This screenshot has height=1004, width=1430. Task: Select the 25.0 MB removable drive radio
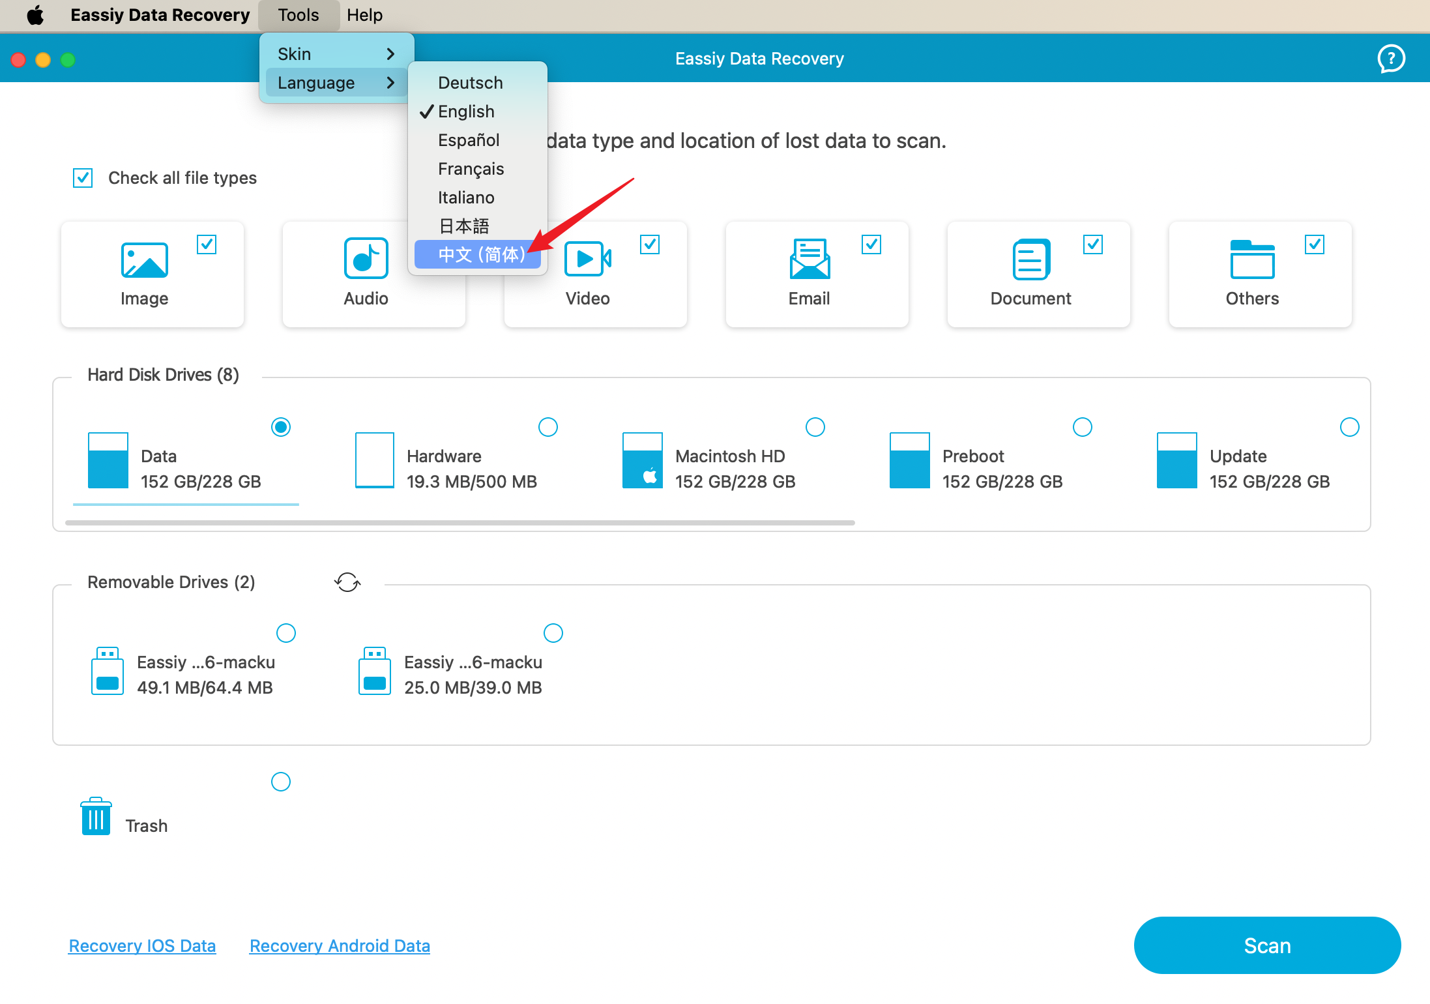click(x=553, y=633)
